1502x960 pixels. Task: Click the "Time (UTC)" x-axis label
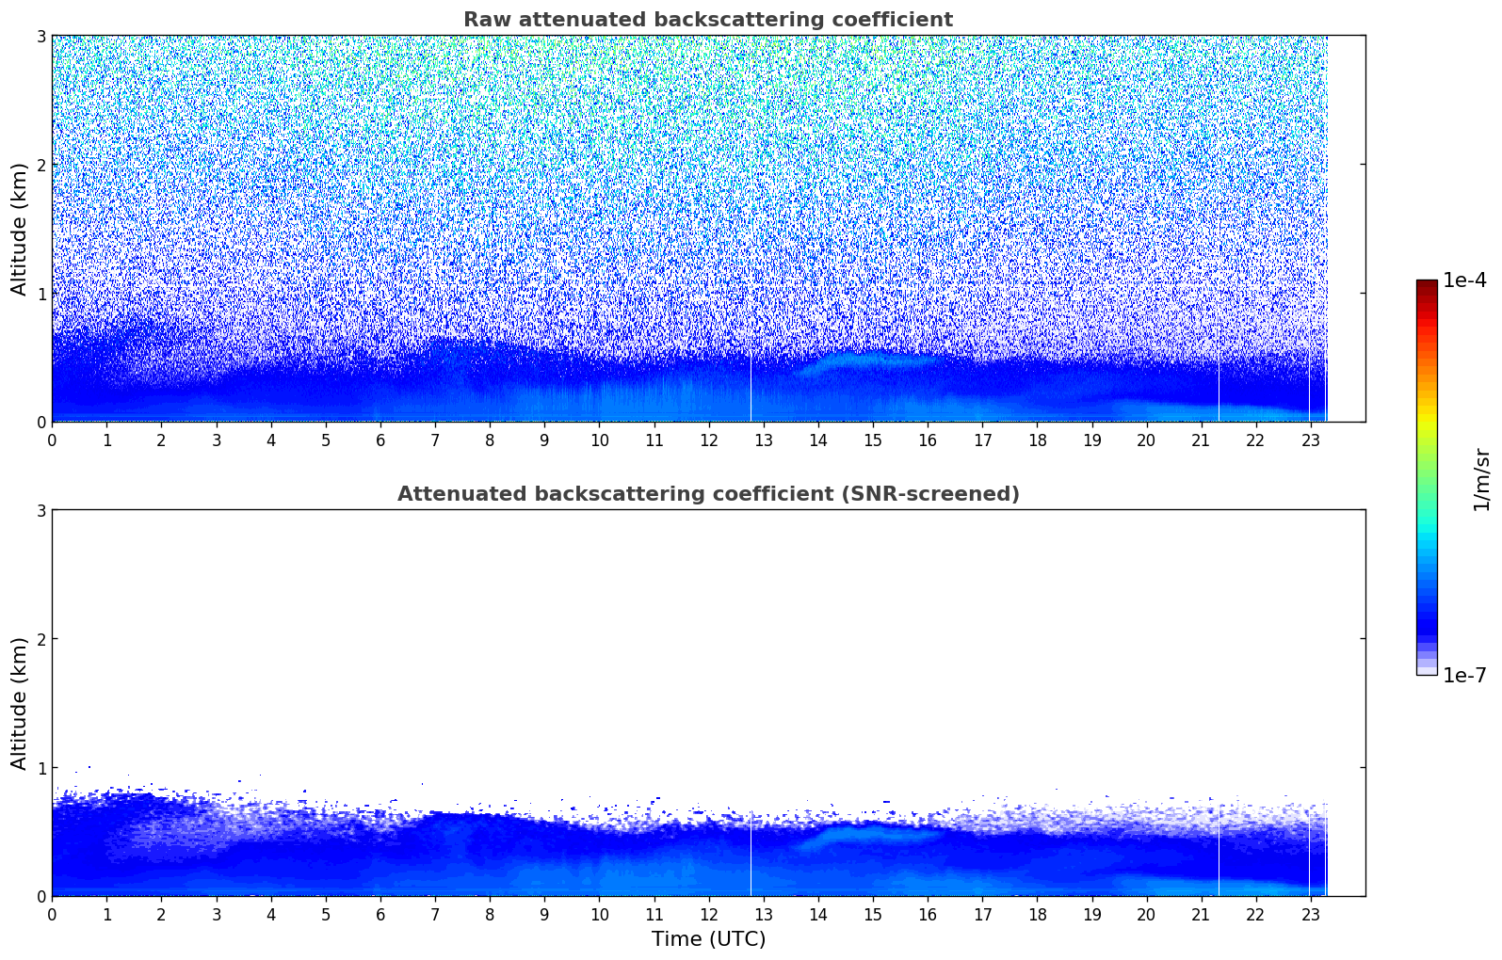tap(708, 939)
